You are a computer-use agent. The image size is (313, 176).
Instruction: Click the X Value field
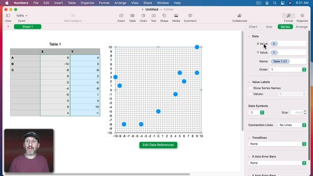288,44
